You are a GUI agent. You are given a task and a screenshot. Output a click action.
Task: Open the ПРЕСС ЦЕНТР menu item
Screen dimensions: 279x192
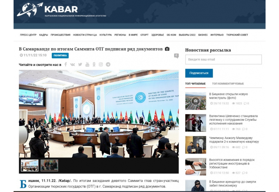[28, 35]
